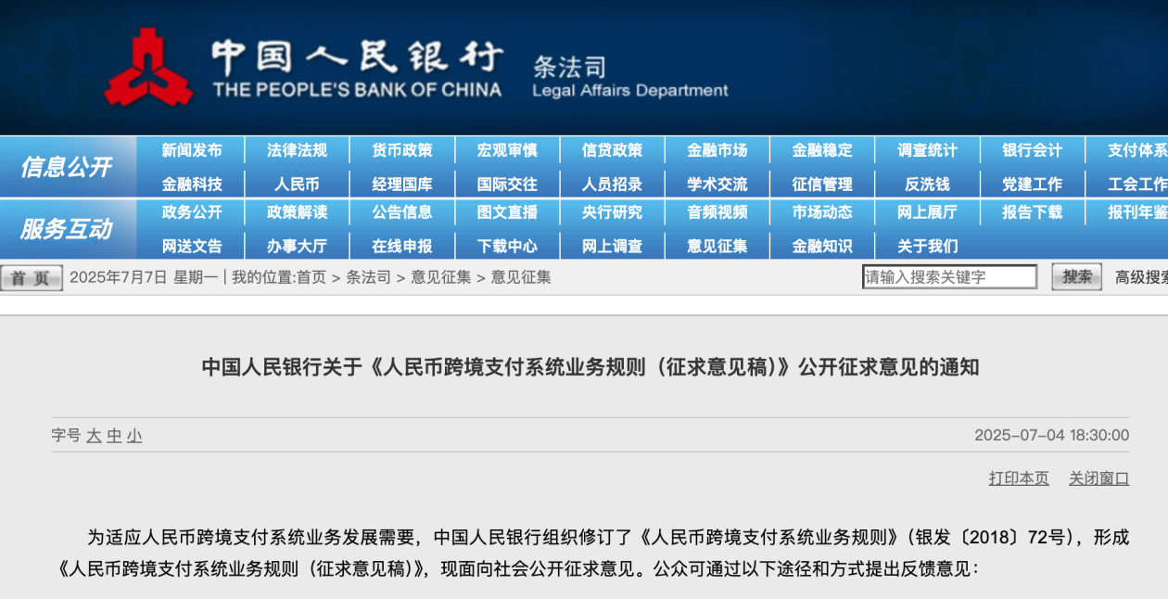Open the 政策解读 menu item
Screen dimensions: 1168x599
[297, 212]
